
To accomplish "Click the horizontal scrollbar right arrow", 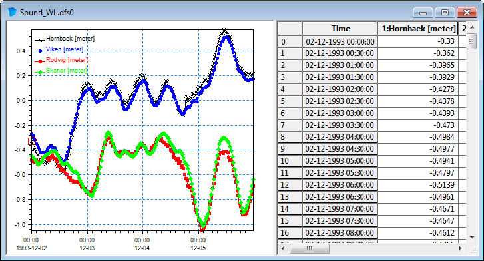I will click(461, 248).
